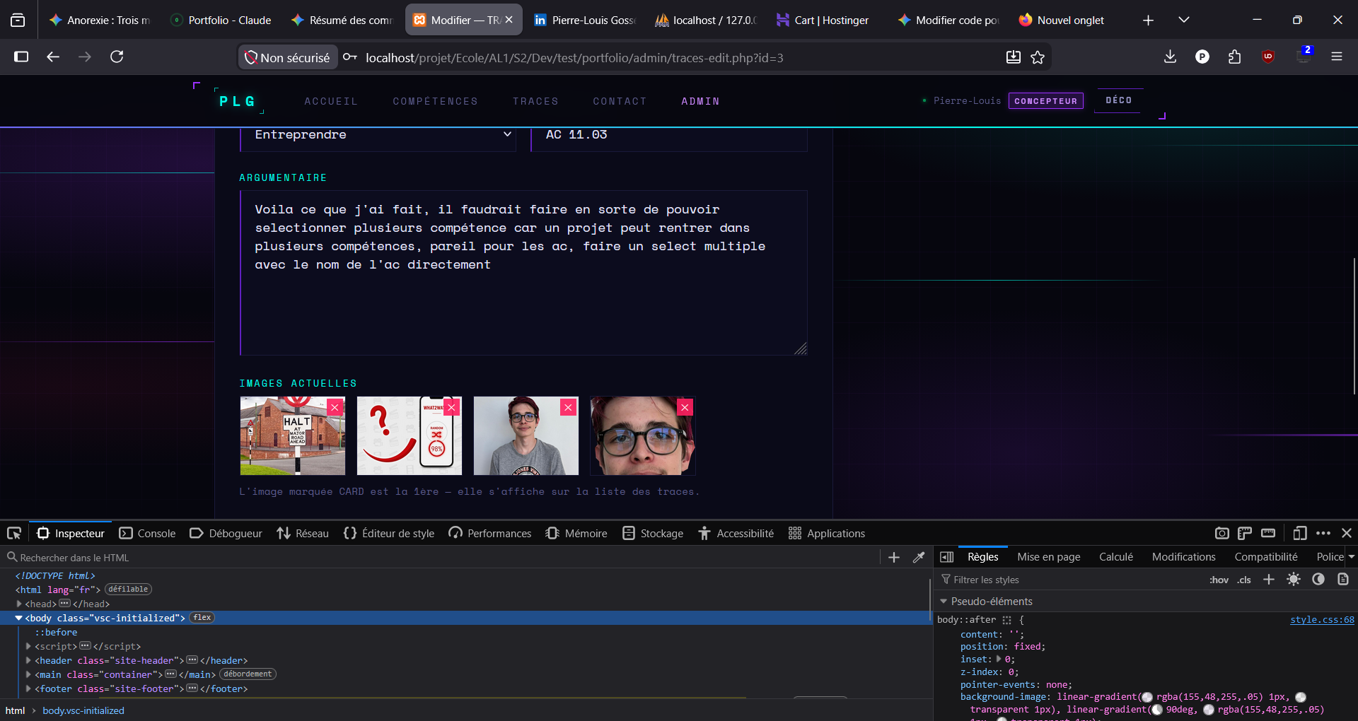1358x721 pixels.
Task: Expand the header site-header node
Action: (28, 660)
